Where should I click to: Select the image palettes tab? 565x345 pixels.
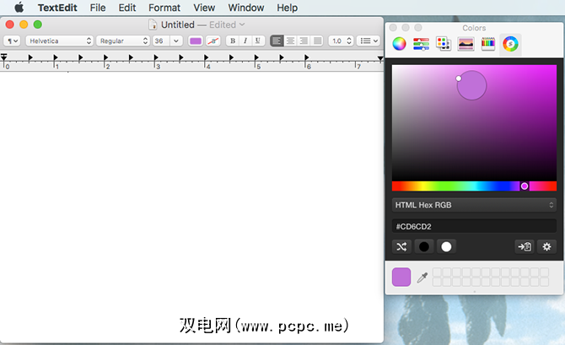465,45
